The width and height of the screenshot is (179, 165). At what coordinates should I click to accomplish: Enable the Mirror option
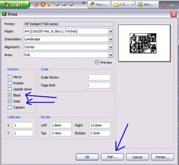tap(10, 77)
